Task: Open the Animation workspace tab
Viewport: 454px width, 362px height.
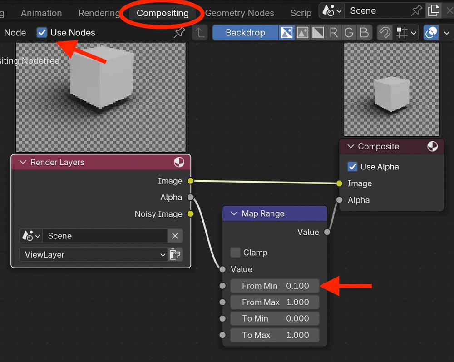Action: [41, 13]
